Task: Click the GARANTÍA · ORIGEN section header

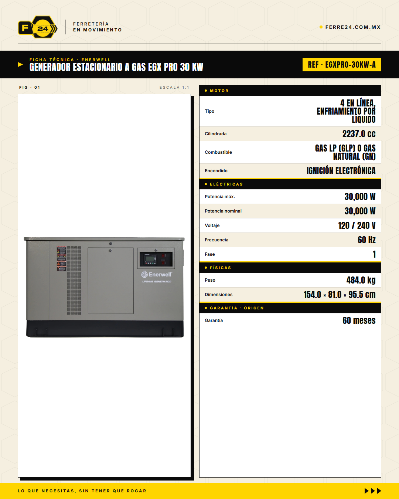Action: pyautogui.click(x=290, y=308)
